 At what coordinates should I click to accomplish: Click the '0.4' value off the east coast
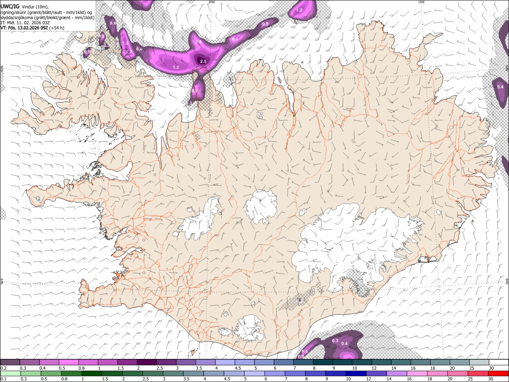click(x=500, y=87)
